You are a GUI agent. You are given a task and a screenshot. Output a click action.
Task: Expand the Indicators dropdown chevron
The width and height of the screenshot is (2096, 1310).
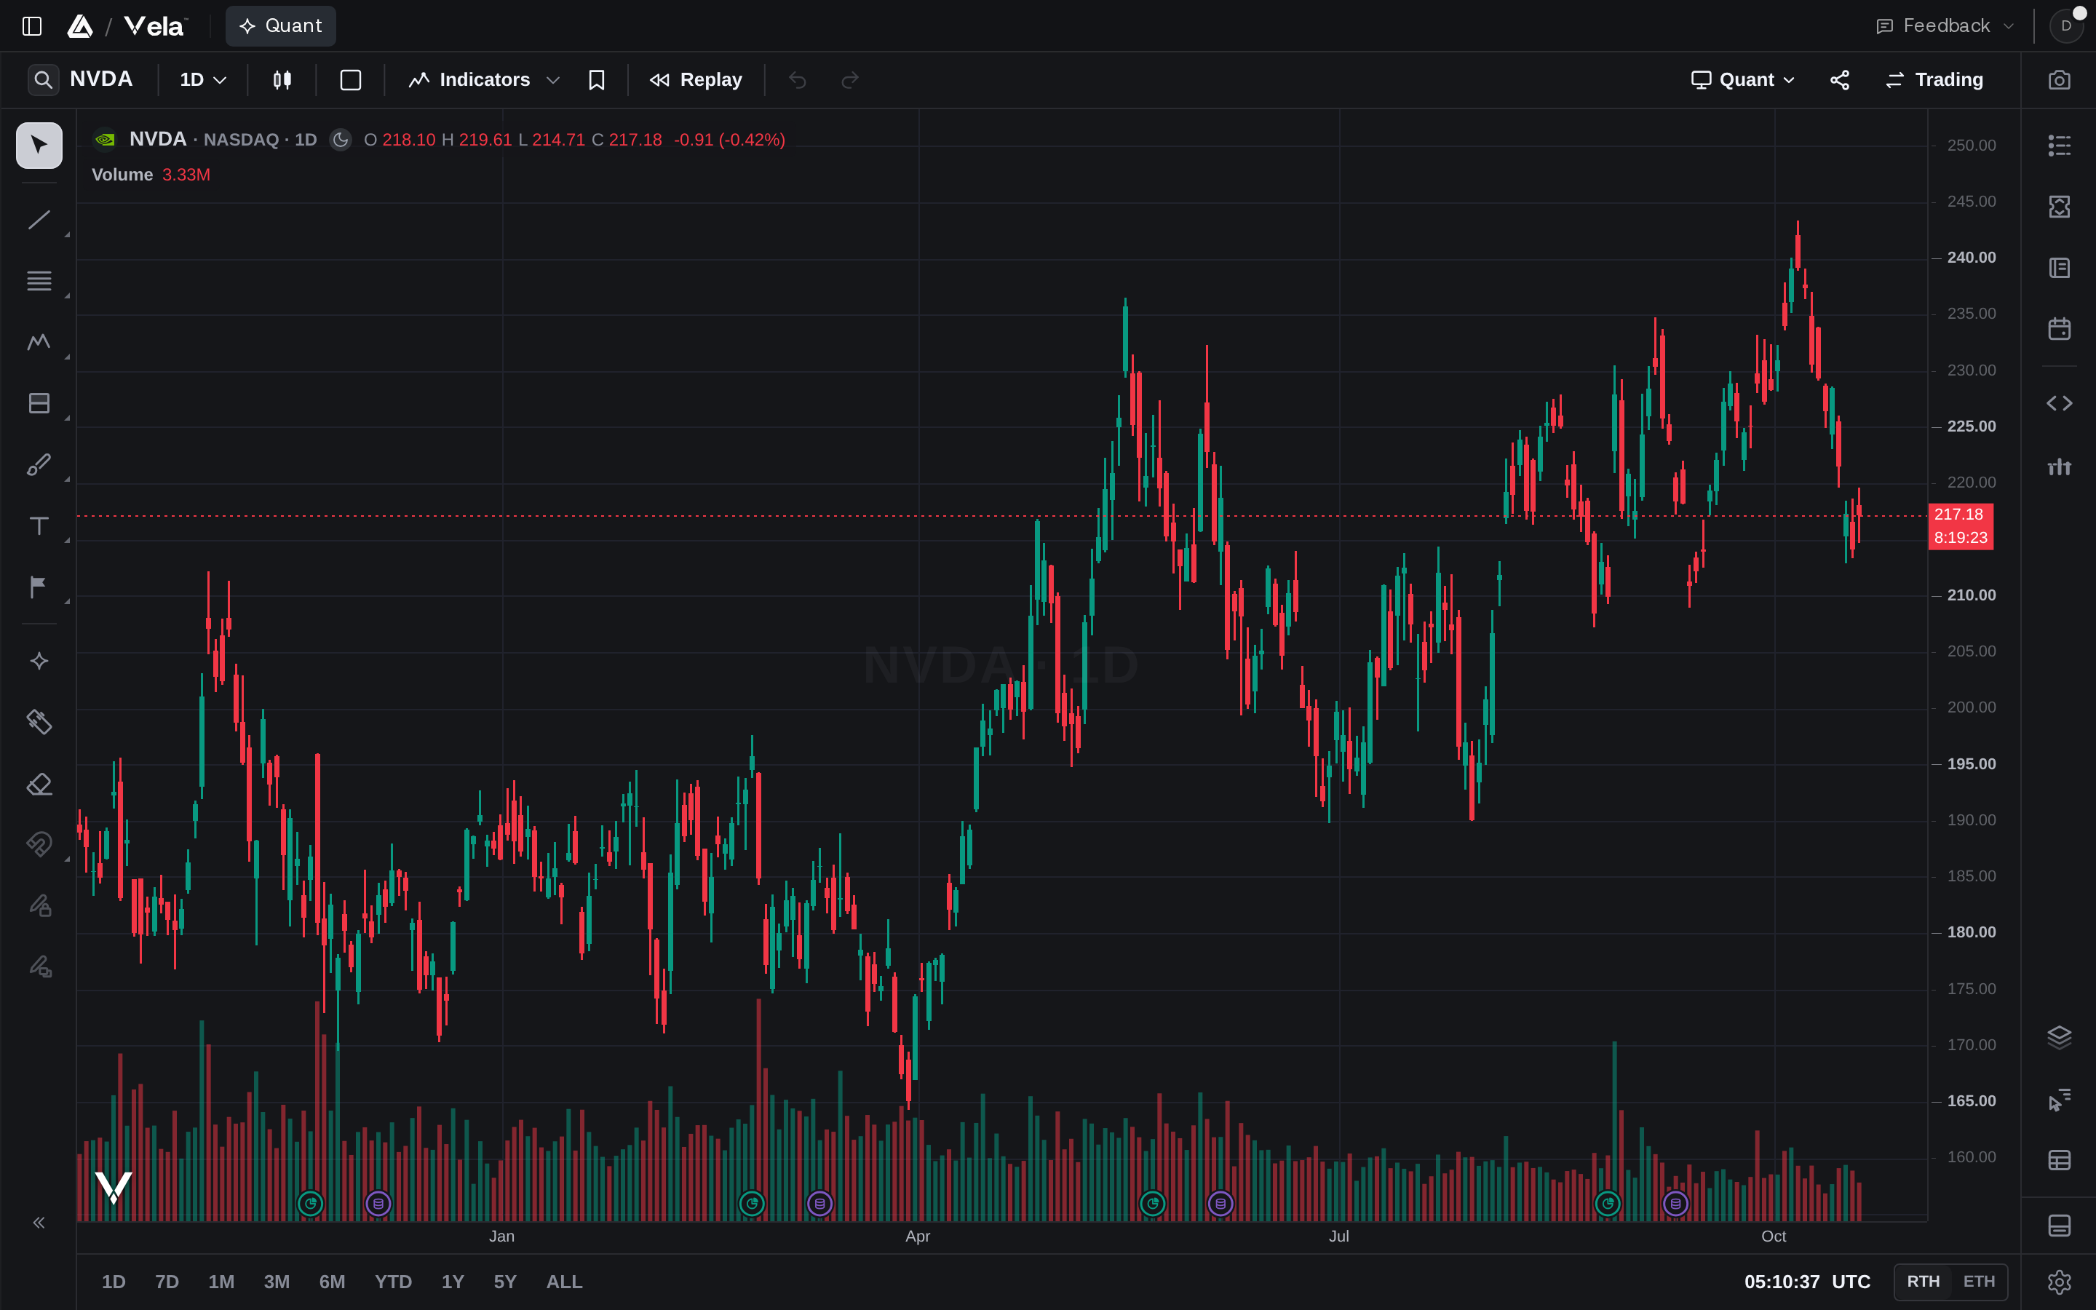(552, 80)
